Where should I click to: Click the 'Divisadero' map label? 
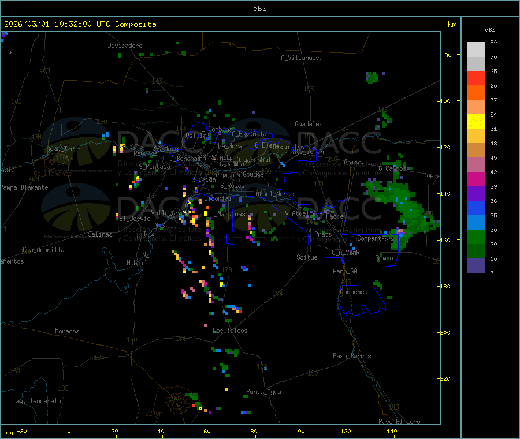coord(125,46)
